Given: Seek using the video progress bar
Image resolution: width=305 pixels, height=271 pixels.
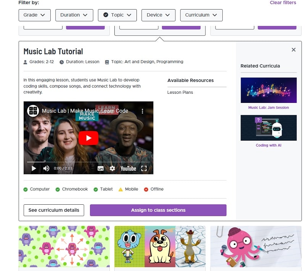Looking at the screenshot, I should click(x=88, y=162).
